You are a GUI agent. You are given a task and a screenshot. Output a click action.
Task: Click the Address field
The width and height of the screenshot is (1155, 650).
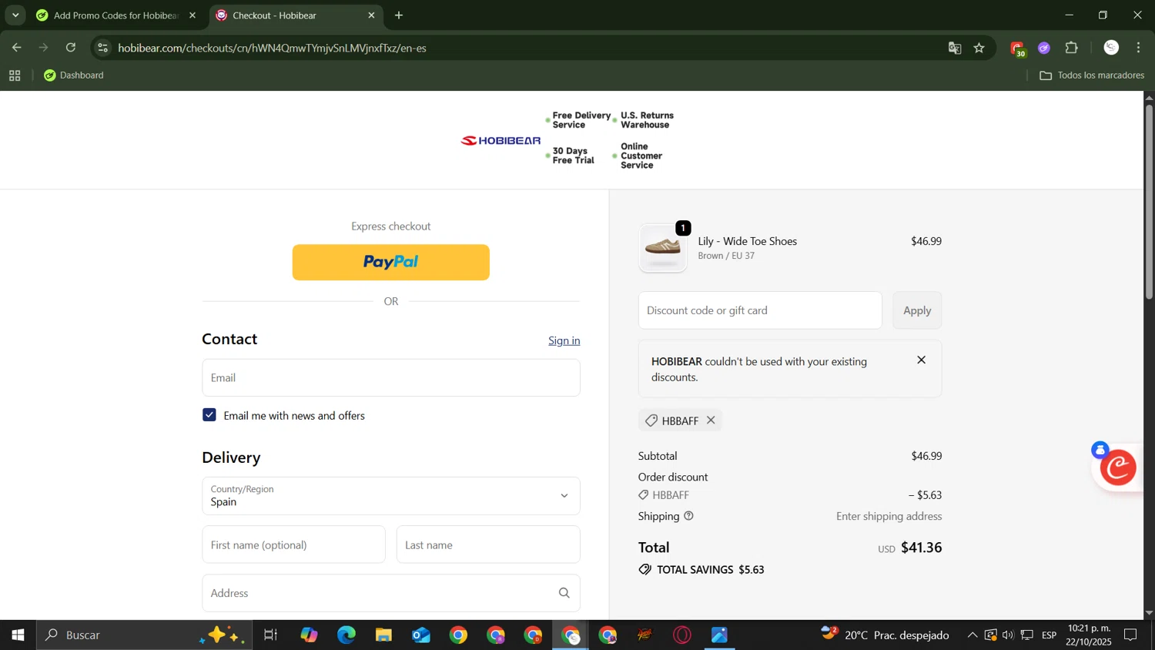point(390,593)
